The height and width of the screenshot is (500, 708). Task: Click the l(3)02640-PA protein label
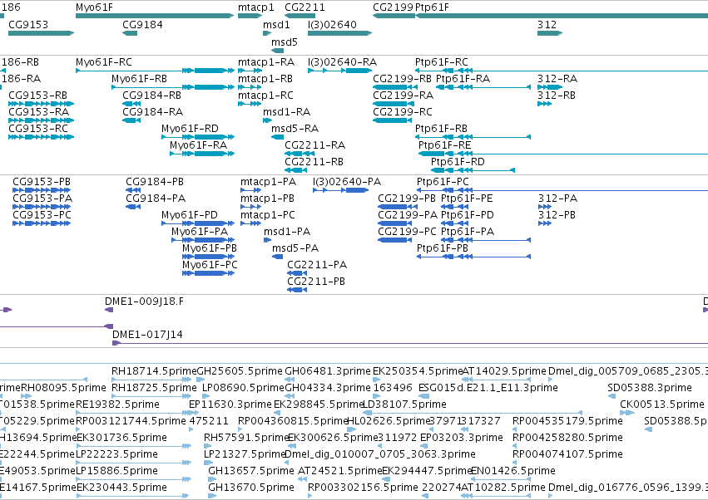coord(347,182)
